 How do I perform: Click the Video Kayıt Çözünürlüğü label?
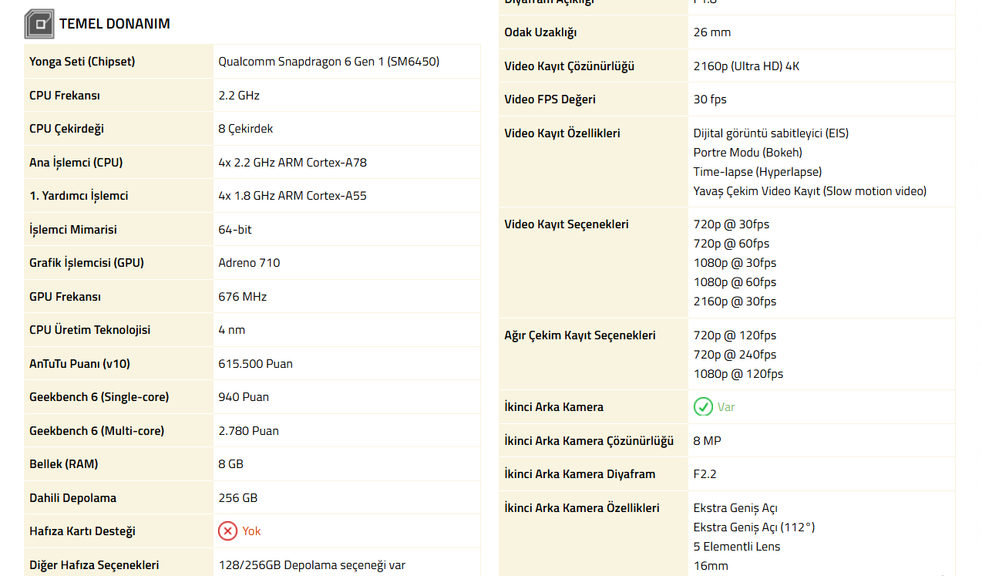(569, 66)
